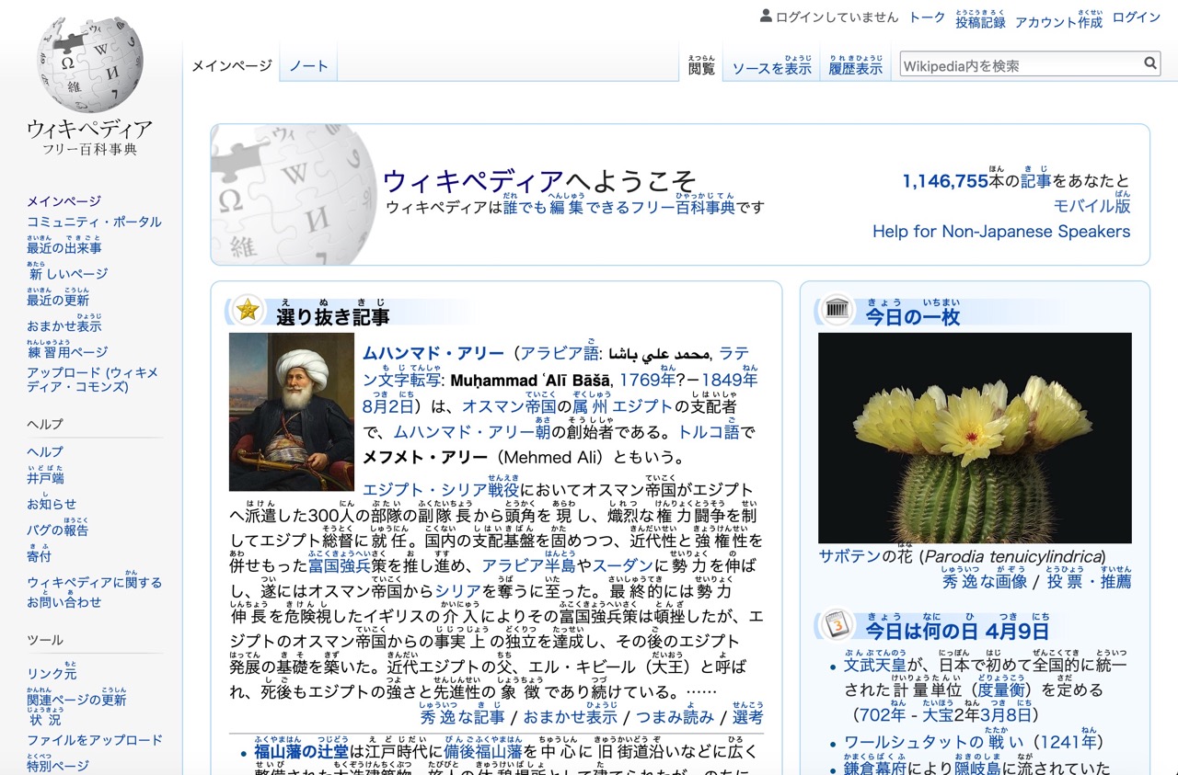Screen dimensions: 1178x775
Task: Go to メインページ in the sidebar
Action: click(x=64, y=201)
